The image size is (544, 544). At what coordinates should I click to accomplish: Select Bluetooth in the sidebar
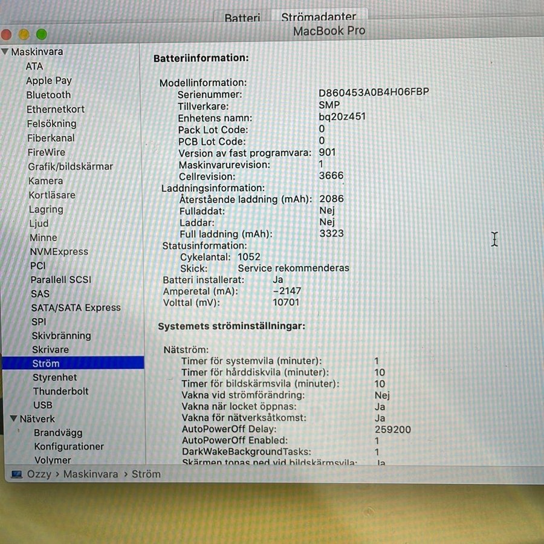point(48,95)
